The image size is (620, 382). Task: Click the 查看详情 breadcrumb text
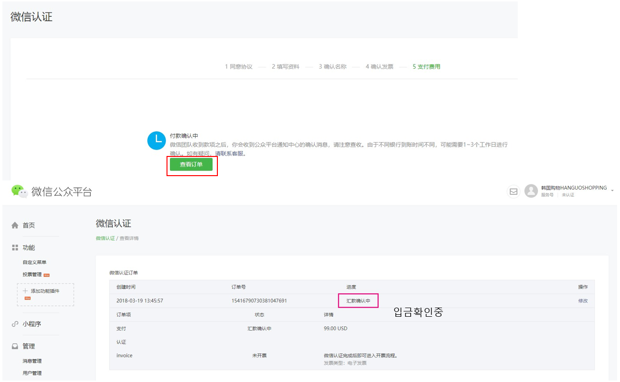129,238
